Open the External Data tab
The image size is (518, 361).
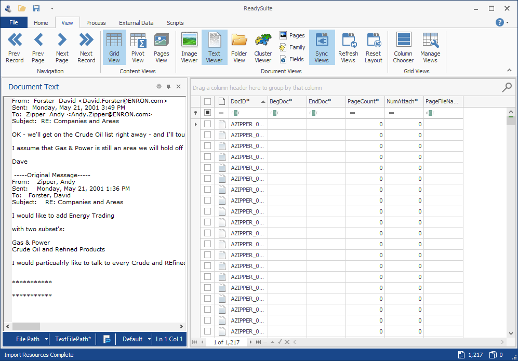[136, 23]
